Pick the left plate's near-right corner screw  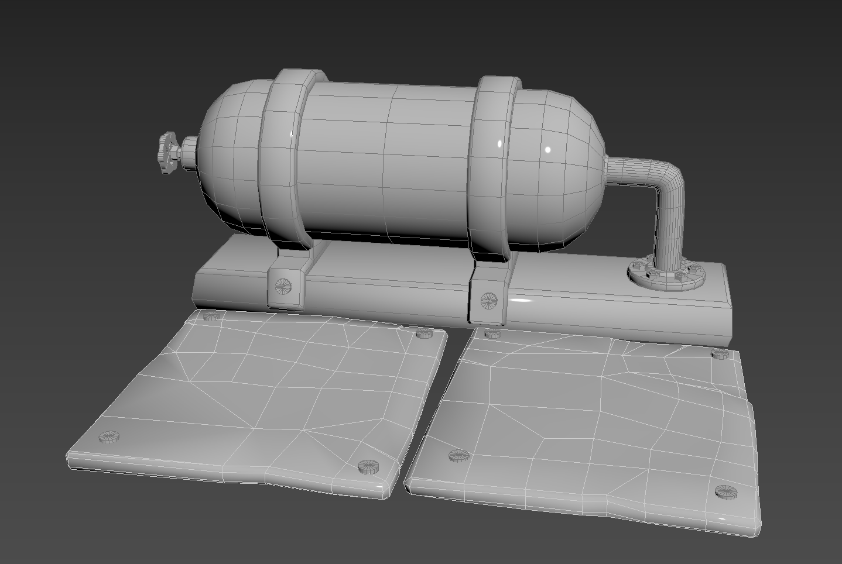(x=368, y=466)
